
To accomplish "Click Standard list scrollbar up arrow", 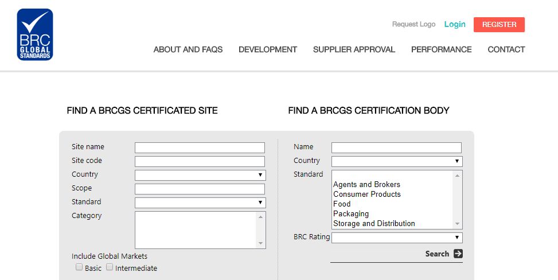I will coord(457,176).
